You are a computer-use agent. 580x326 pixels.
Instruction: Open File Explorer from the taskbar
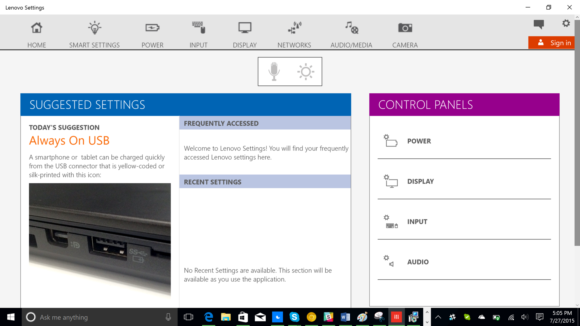coord(226,317)
